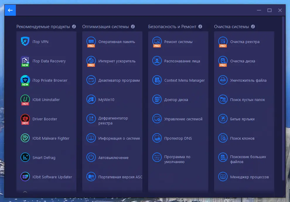Show info for Очистка системы
290x202 pixels.
tap(253, 27)
